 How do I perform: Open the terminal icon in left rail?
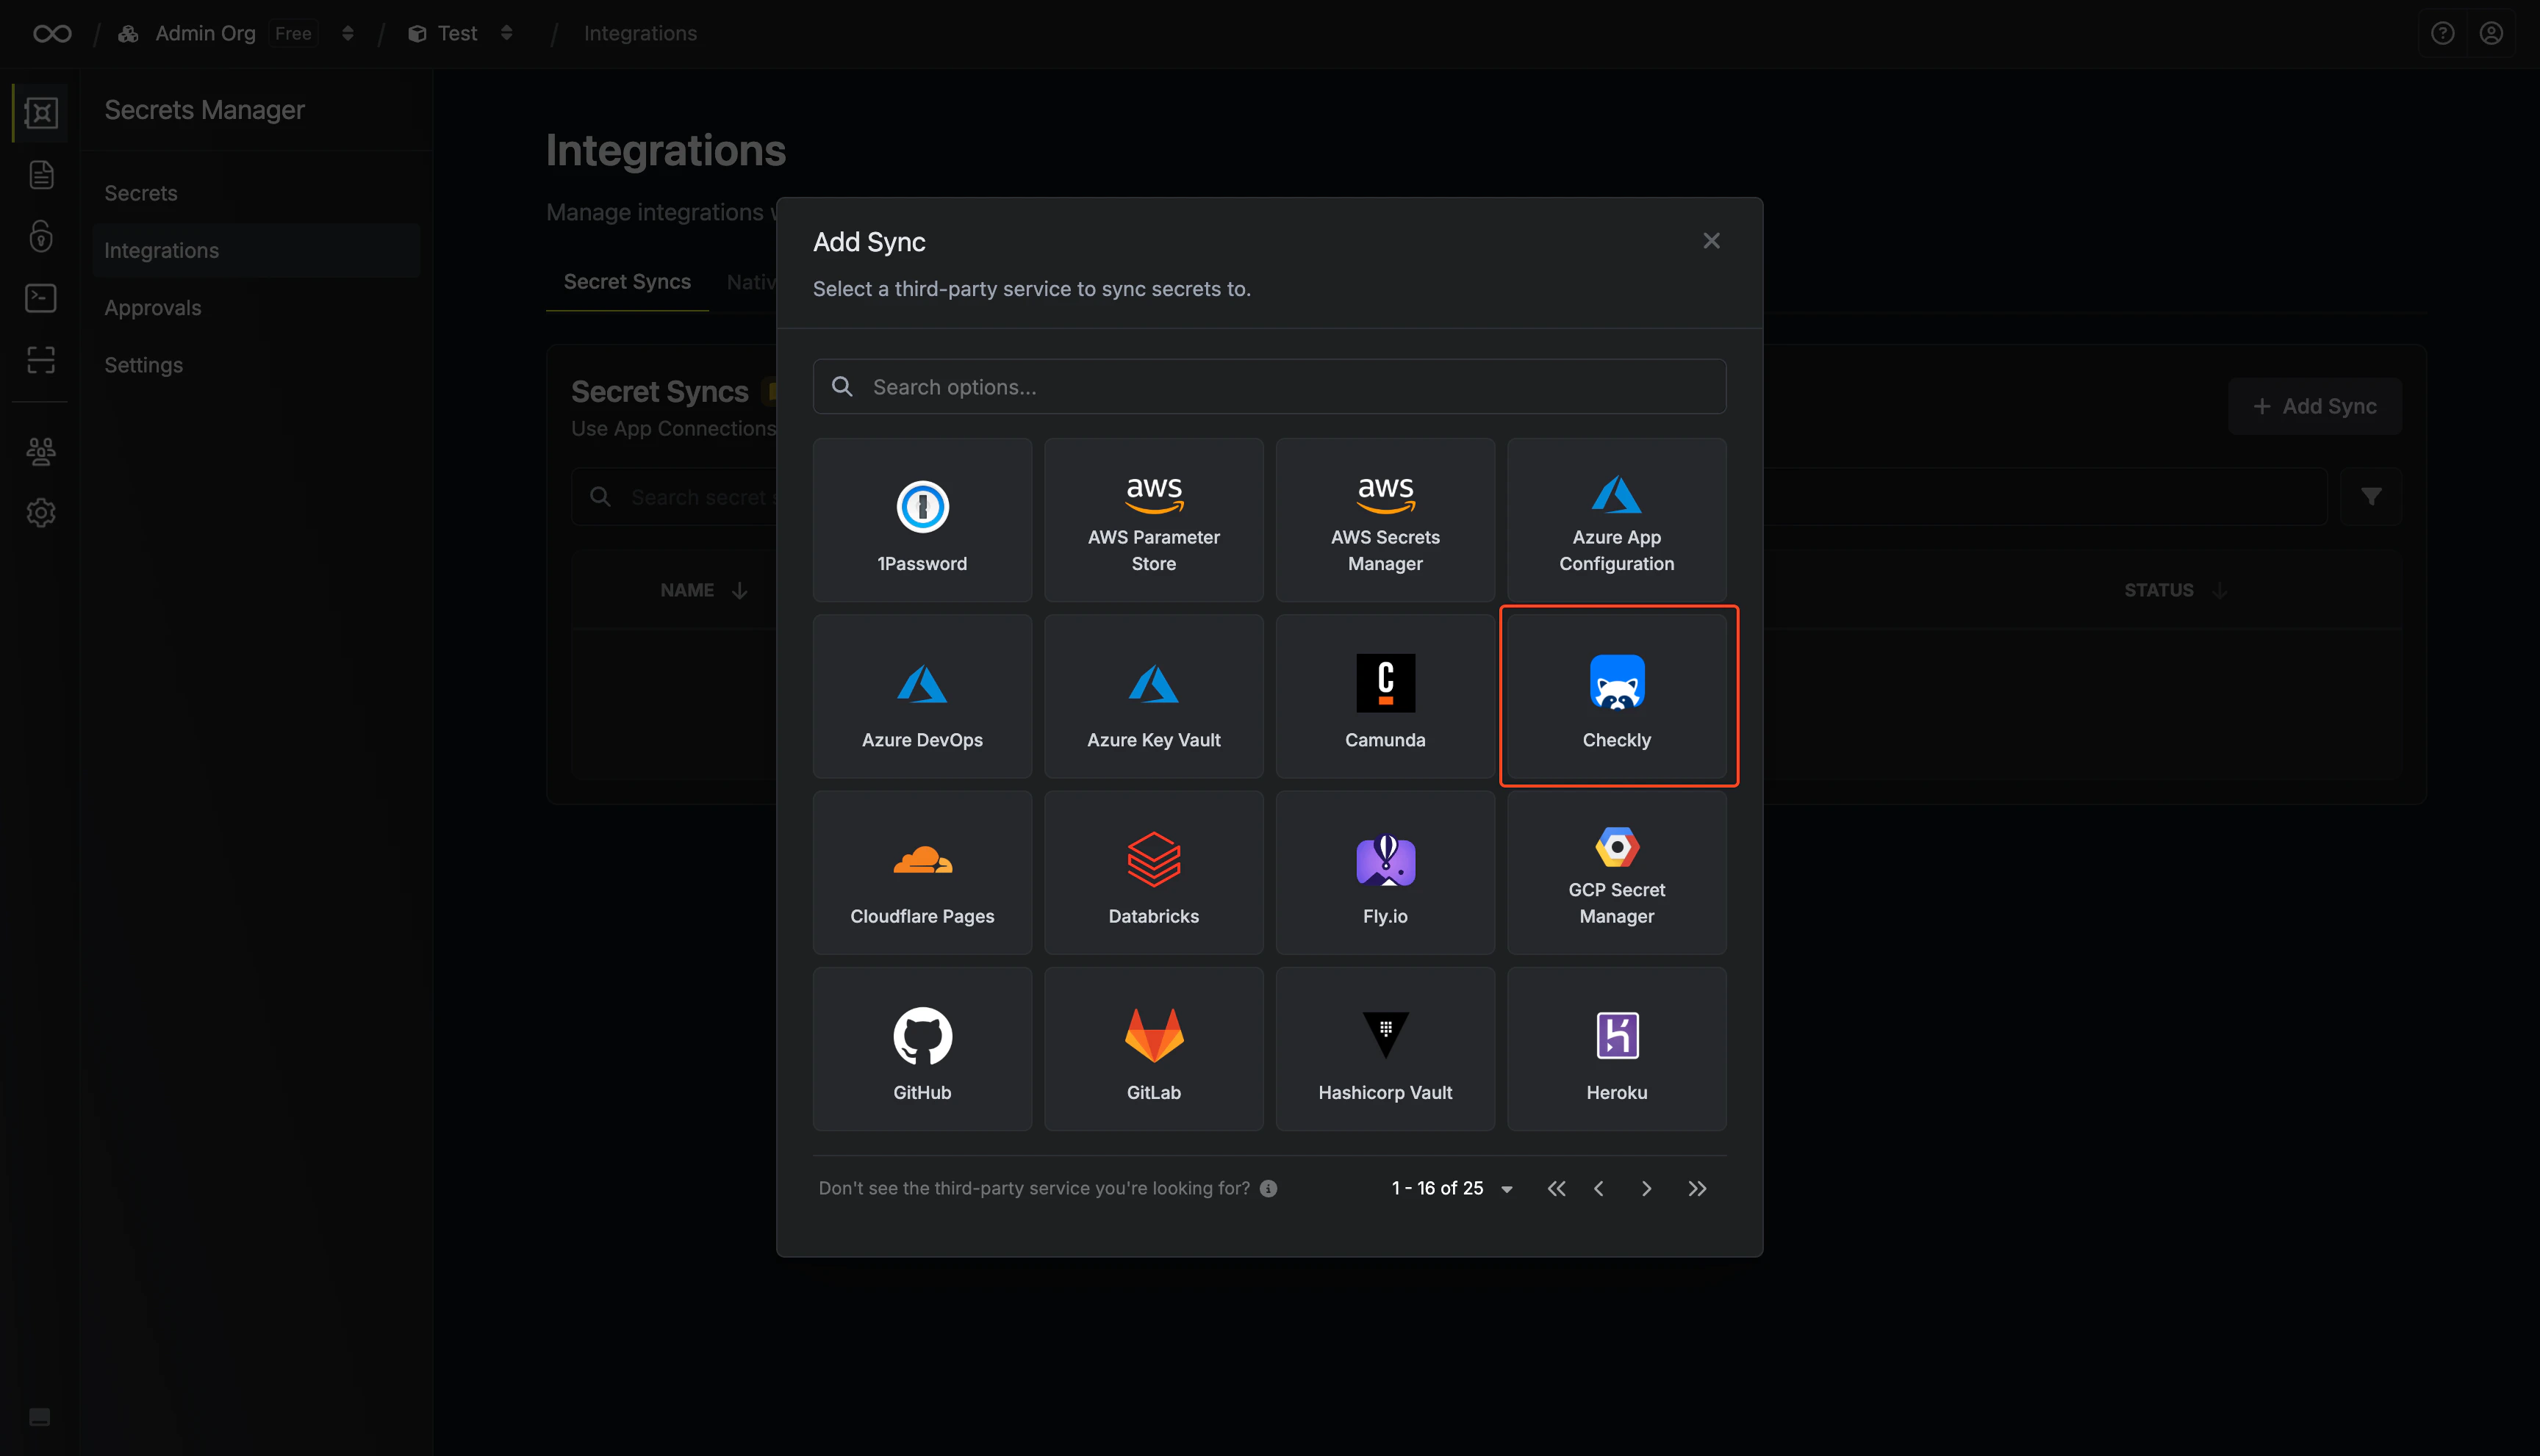click(41, 298)
